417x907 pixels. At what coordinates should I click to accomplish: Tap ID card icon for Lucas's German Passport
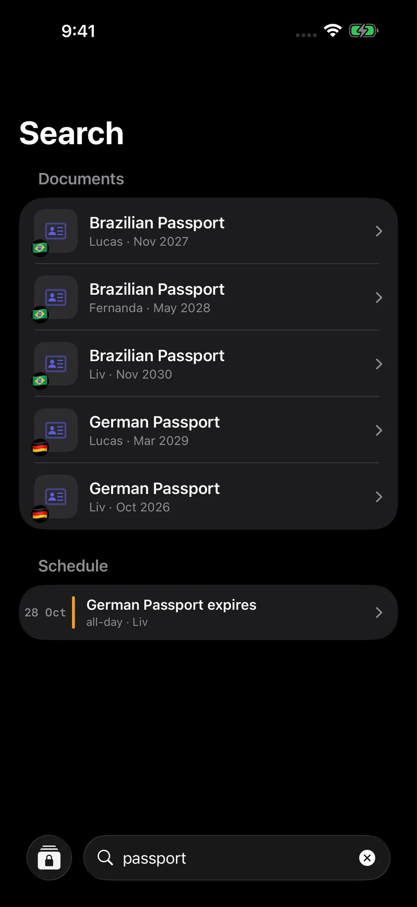(x=56, y=430)
